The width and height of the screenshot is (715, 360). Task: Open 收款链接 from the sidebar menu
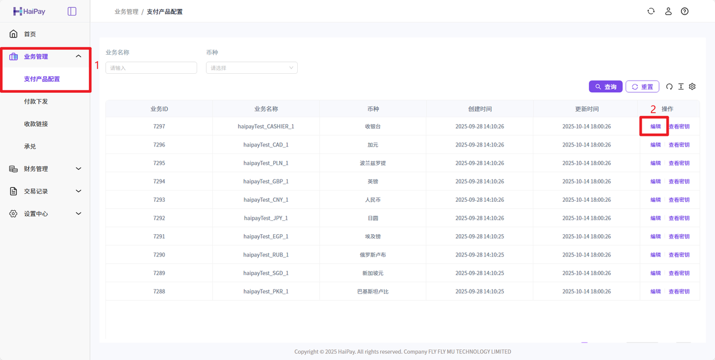(36, 124)
